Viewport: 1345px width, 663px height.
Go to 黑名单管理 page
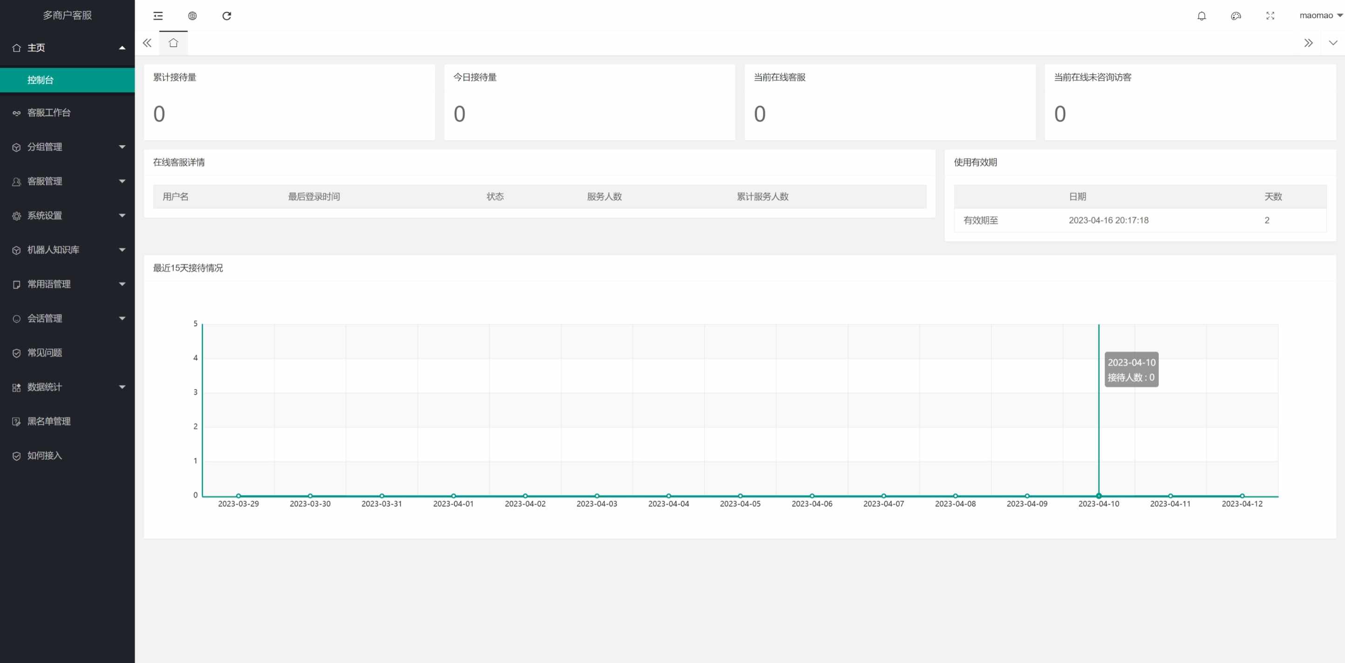coord(49,422)
